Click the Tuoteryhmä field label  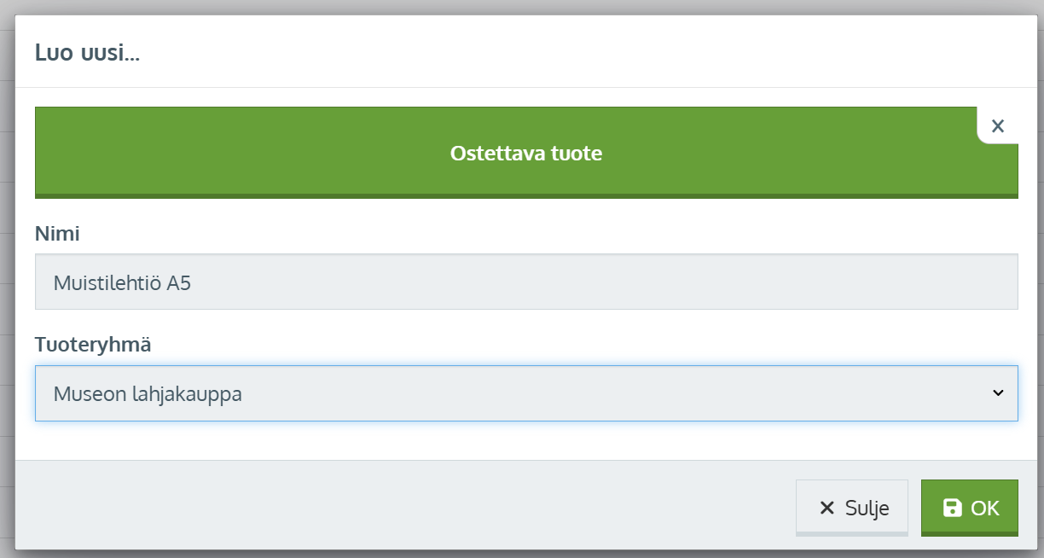point(93,345)
